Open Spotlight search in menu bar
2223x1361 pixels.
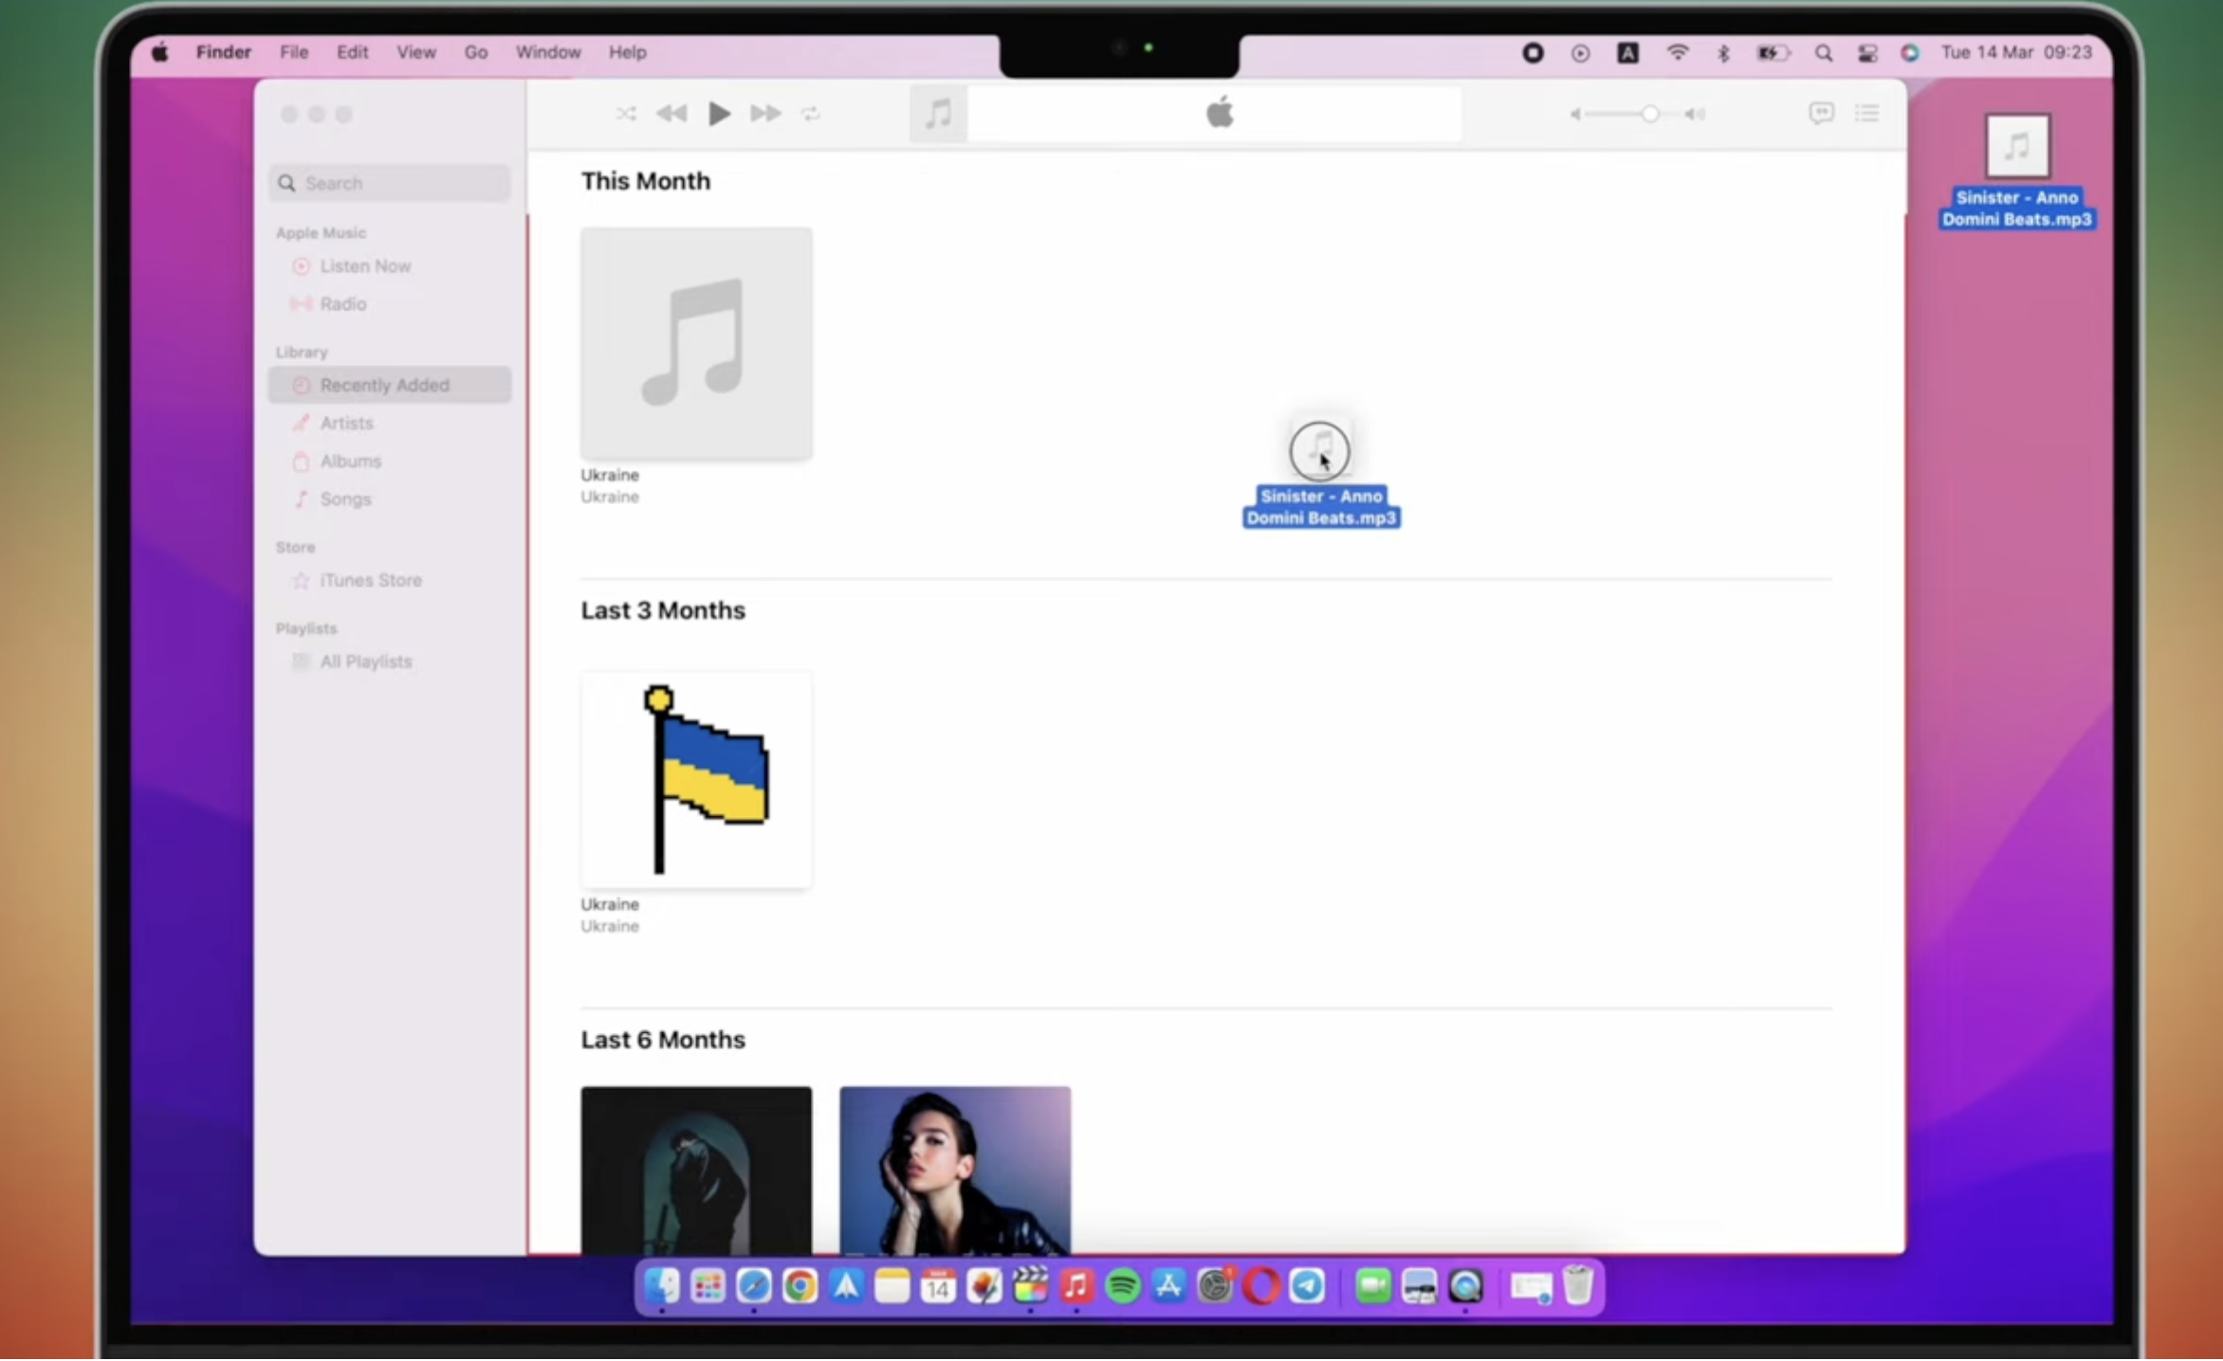[x=1823, y=53]
